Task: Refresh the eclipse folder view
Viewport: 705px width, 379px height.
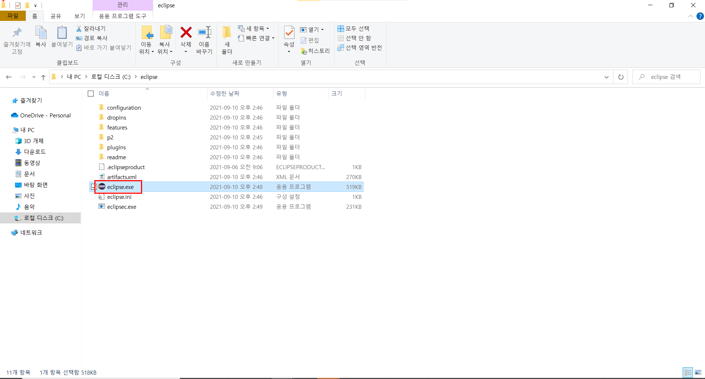Action: (x=621, y=77)
